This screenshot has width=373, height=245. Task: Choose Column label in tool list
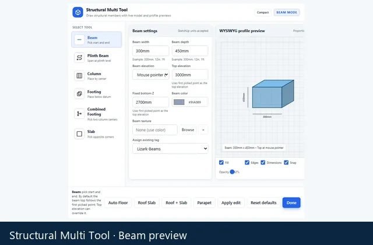pos(94,74)
